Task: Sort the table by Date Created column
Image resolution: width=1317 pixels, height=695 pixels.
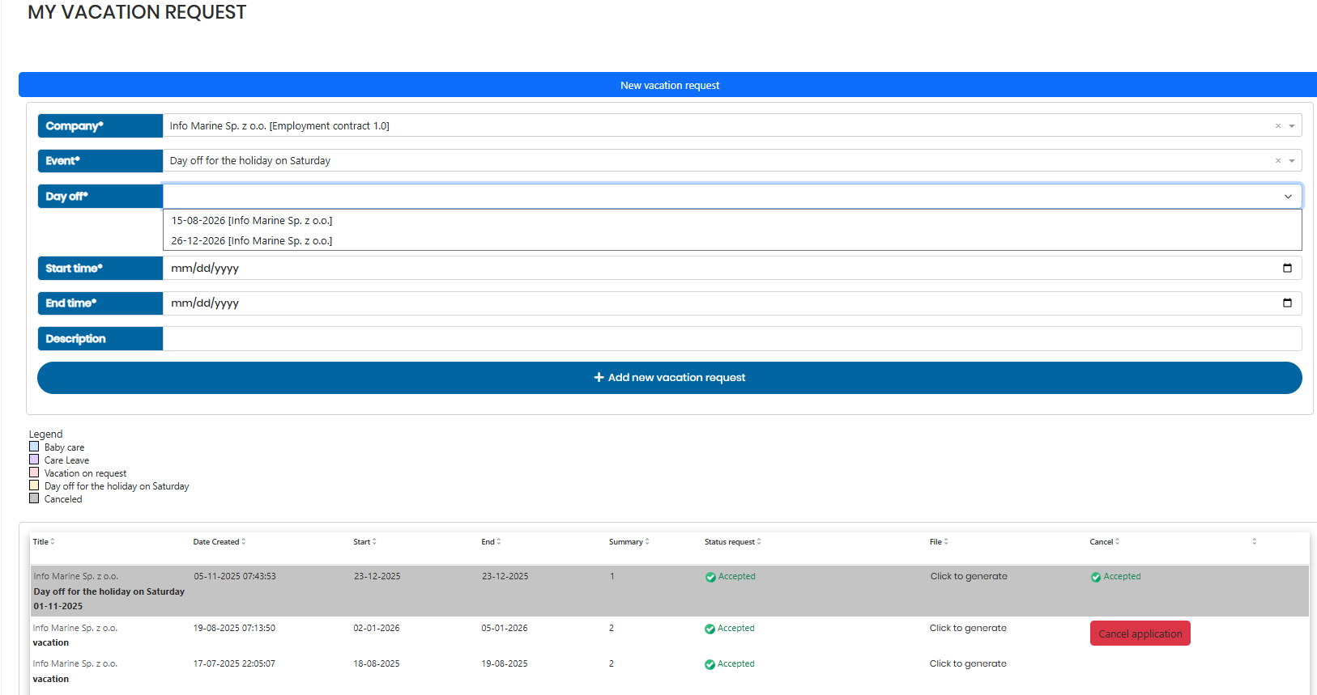Action: pyautogui.click(x=219, y=542)
